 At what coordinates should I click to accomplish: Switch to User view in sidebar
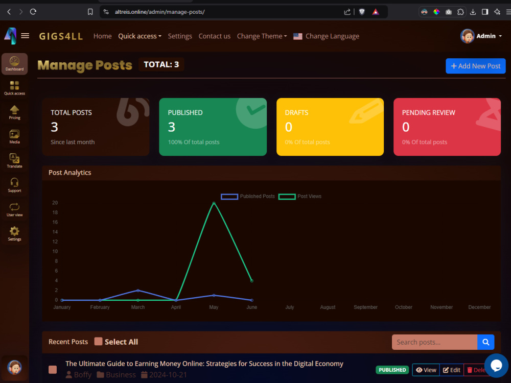14,210
